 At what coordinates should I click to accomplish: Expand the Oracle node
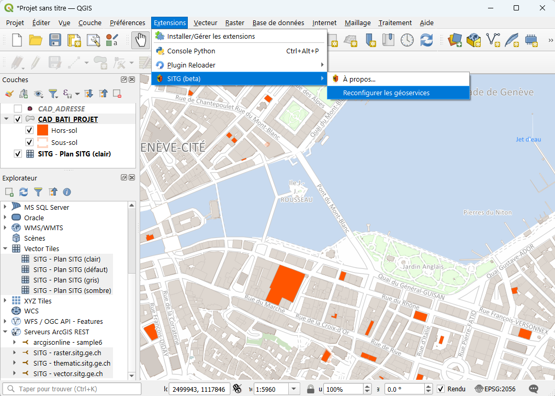[5, 217]
